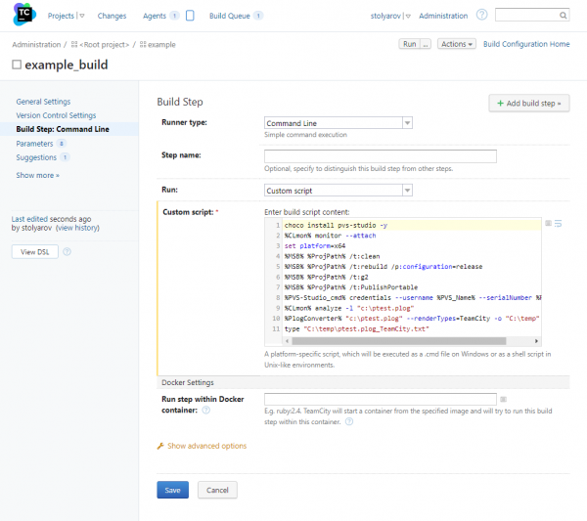587x521 pixels.
Task: Open the Runner type dropdown
Action: pos(407,123)
